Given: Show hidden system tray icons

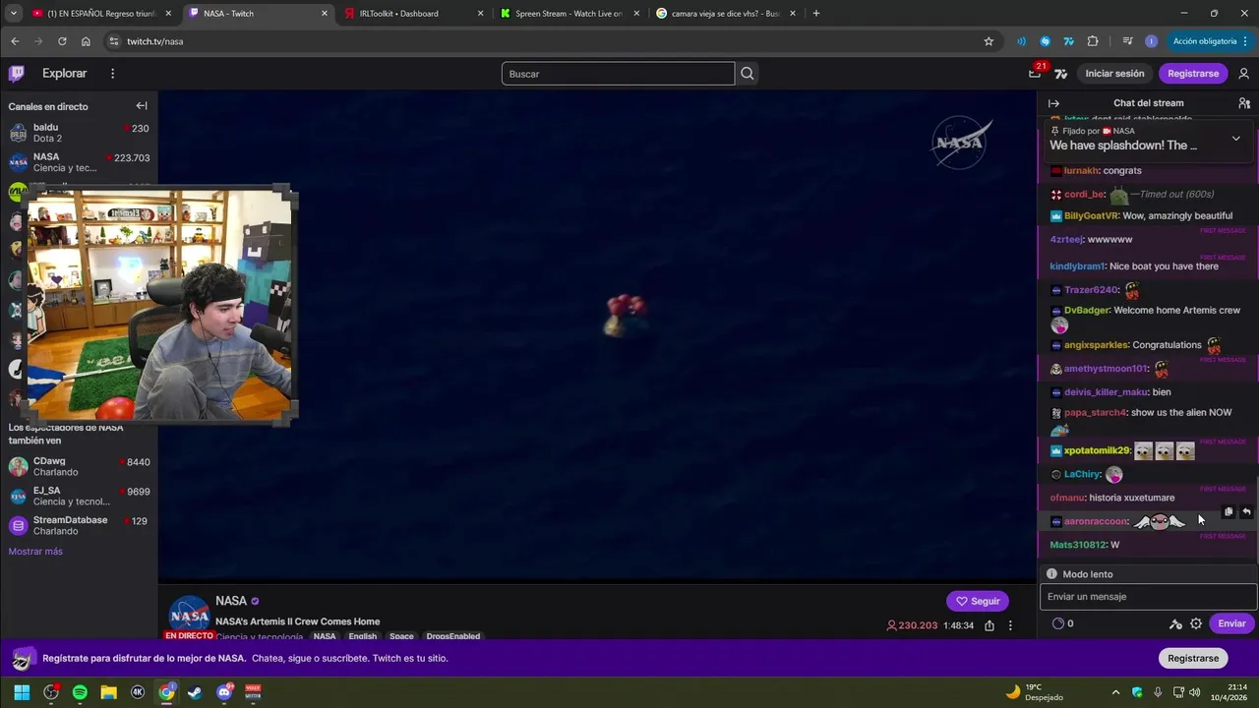Looking at the screenshot, I should 1115,692.
